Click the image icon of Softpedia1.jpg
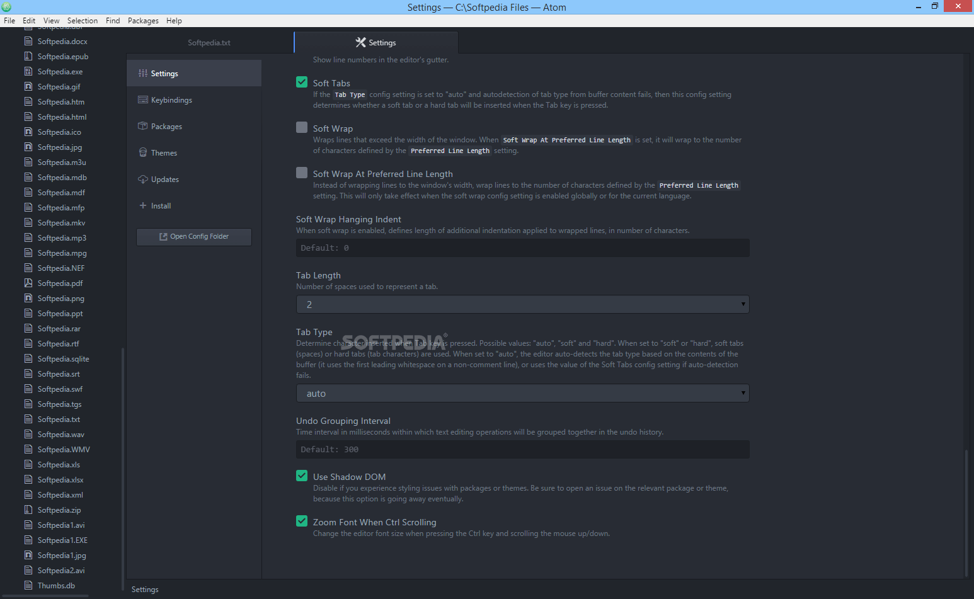The height and width of the screenshot is (599, 974). (28, 555)
